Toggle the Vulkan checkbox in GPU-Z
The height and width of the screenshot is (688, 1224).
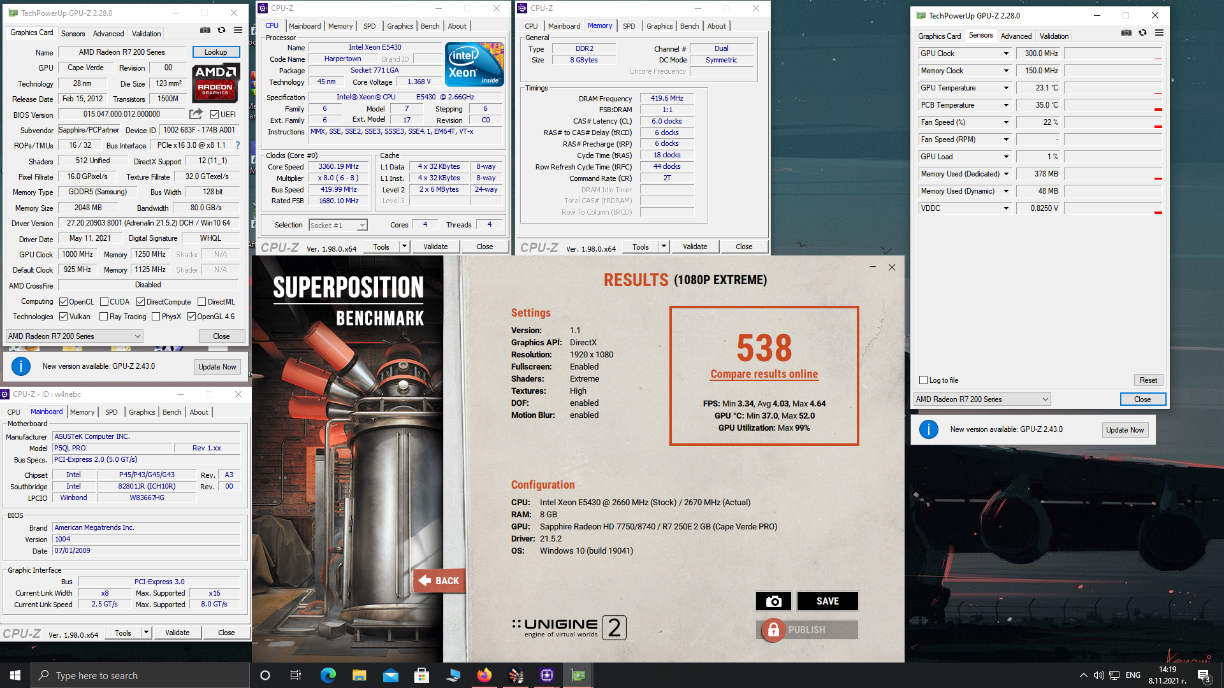coord(63,317)
